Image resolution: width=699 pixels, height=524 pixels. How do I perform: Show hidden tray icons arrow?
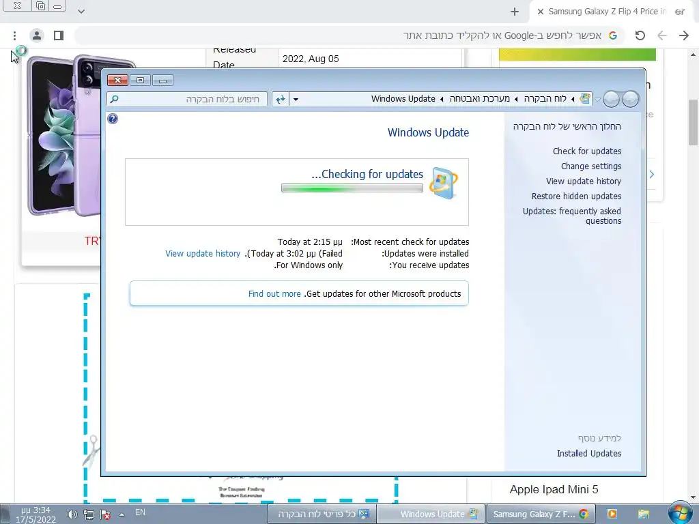pyautogui.click(x=122, y=514)
